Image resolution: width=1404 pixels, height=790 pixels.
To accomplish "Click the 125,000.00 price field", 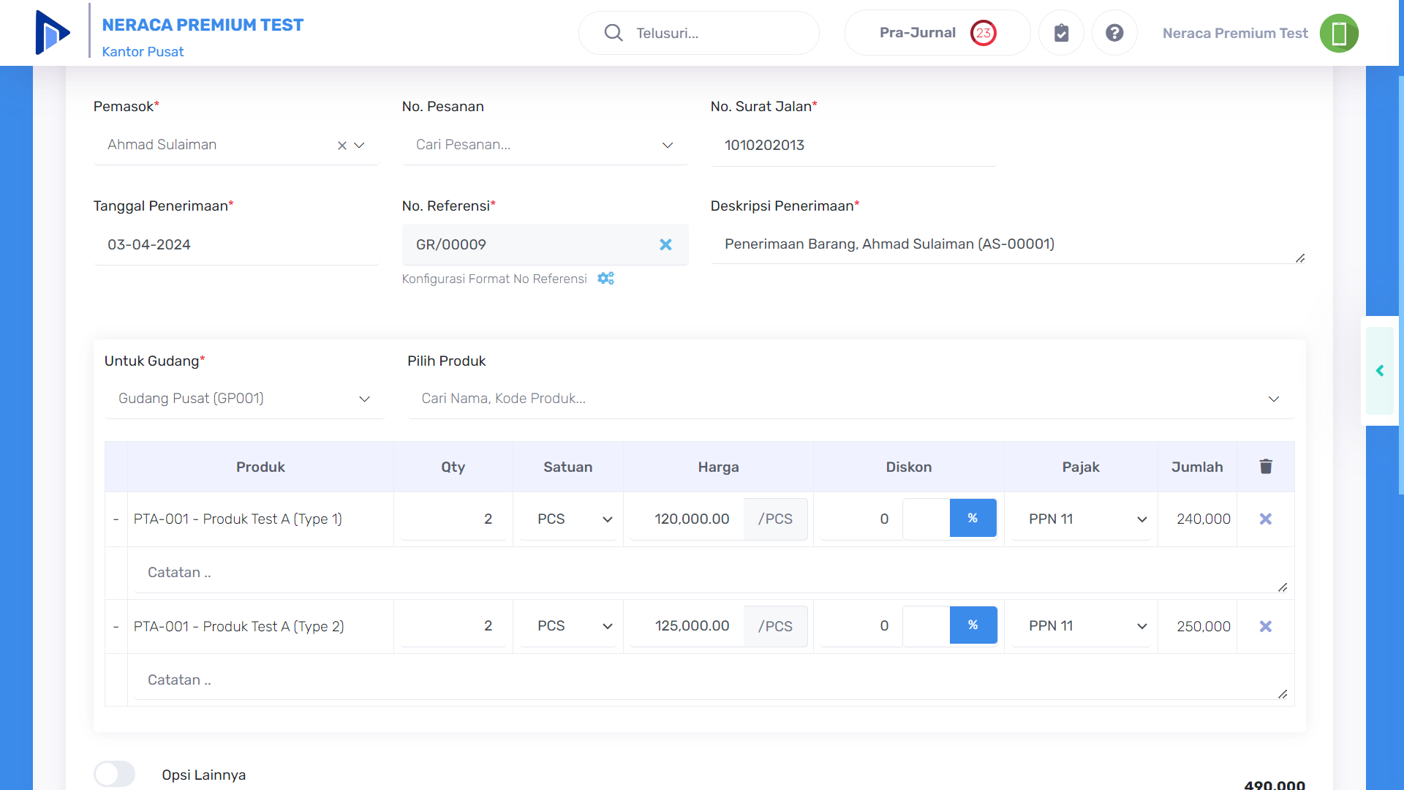I will (x=687, y=626).
